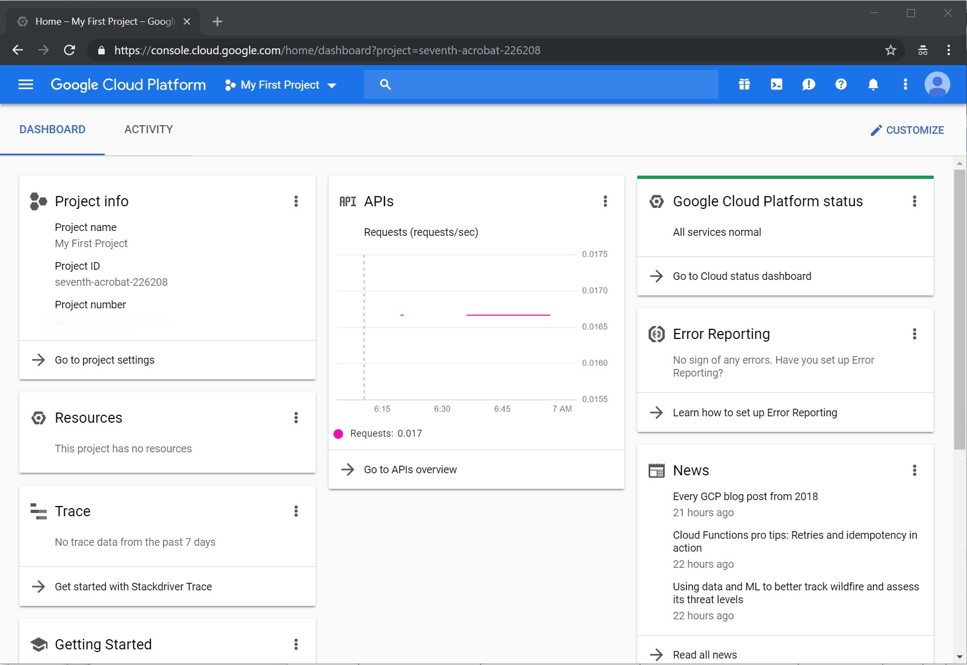Click the 'All services normal' status text

coord(717,232)
